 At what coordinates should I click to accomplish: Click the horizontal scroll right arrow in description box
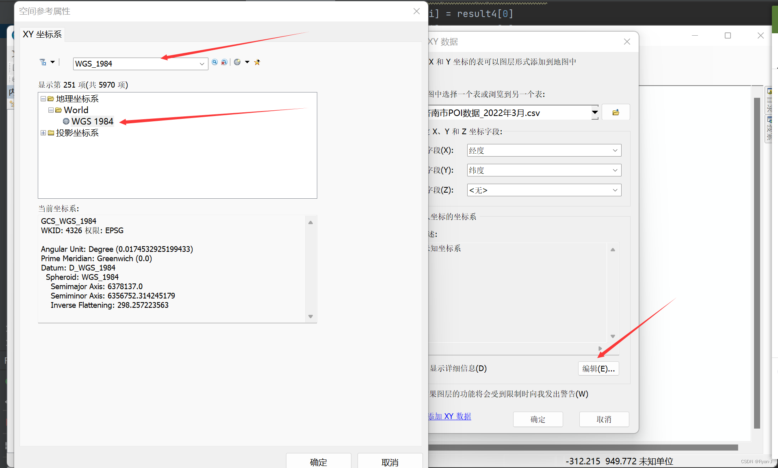point(600,349)
